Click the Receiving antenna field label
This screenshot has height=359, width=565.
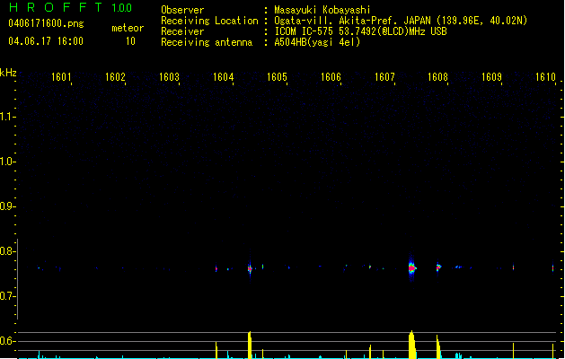[207, 42]
